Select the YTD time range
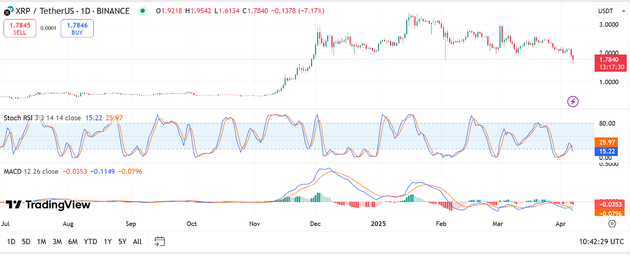 click(x=91, y=242)
